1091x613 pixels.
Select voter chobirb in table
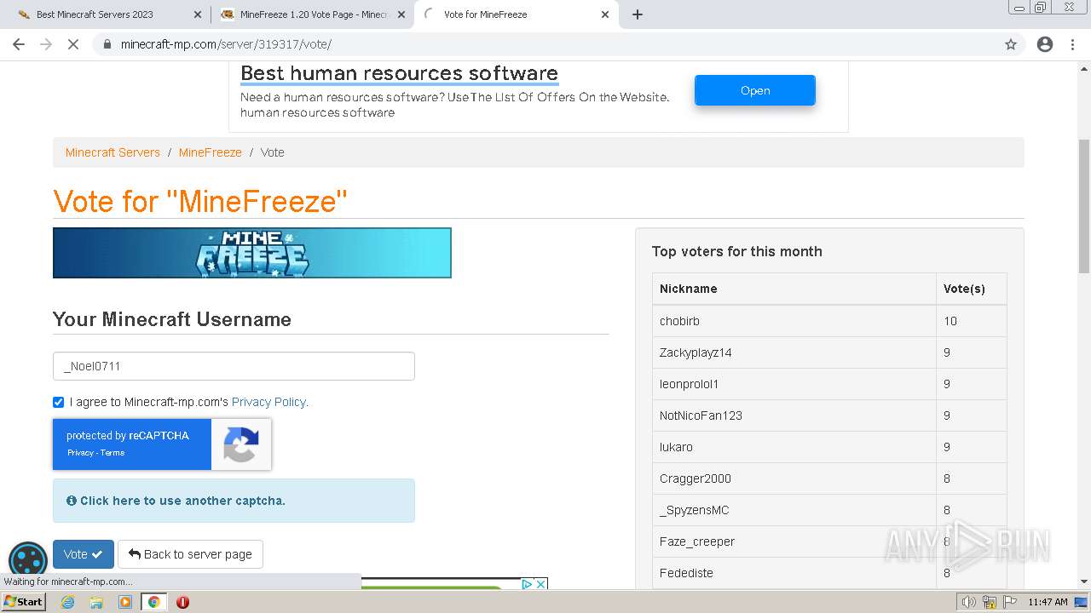coord(829,321)
